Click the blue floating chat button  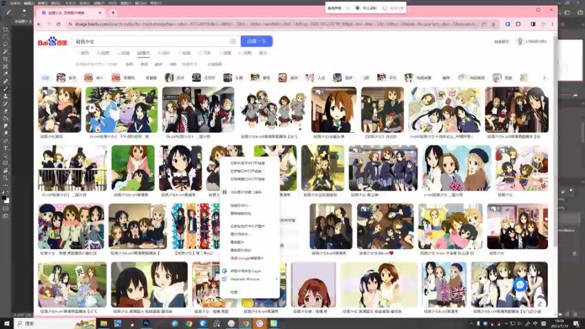tap(520, 285)
